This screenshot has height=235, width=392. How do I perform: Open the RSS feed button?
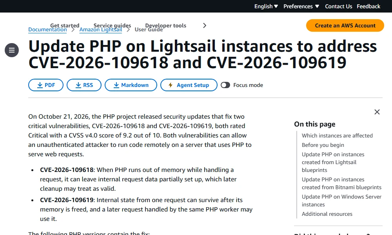point(84,85)
